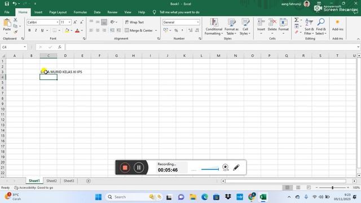Viewport: 361px width, 203px height.
Task: Open the File tab
Action: coord(7,12)
